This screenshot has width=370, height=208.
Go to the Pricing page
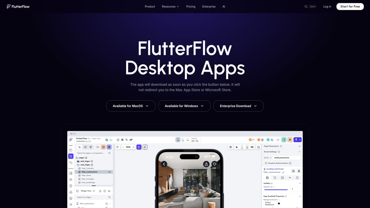[191, 6]
